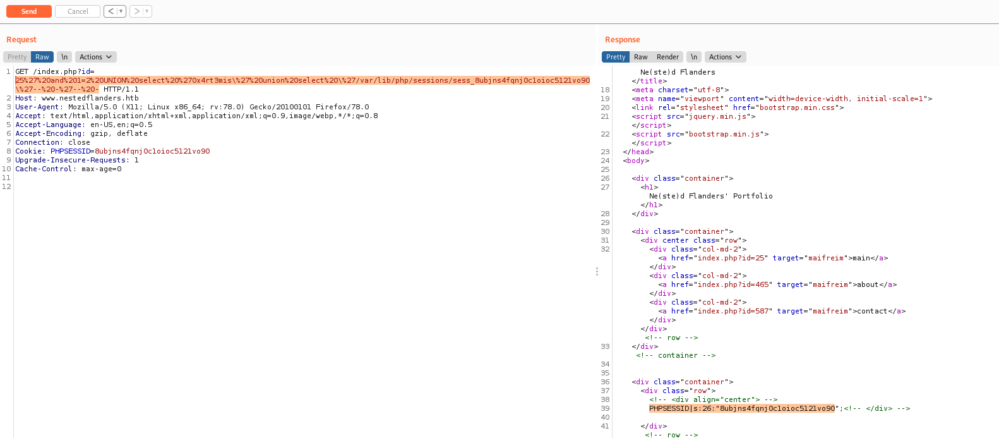This screenshot has width=999, height=438.
Task: Click the Accept-Language header line
Action: [84, 125]
